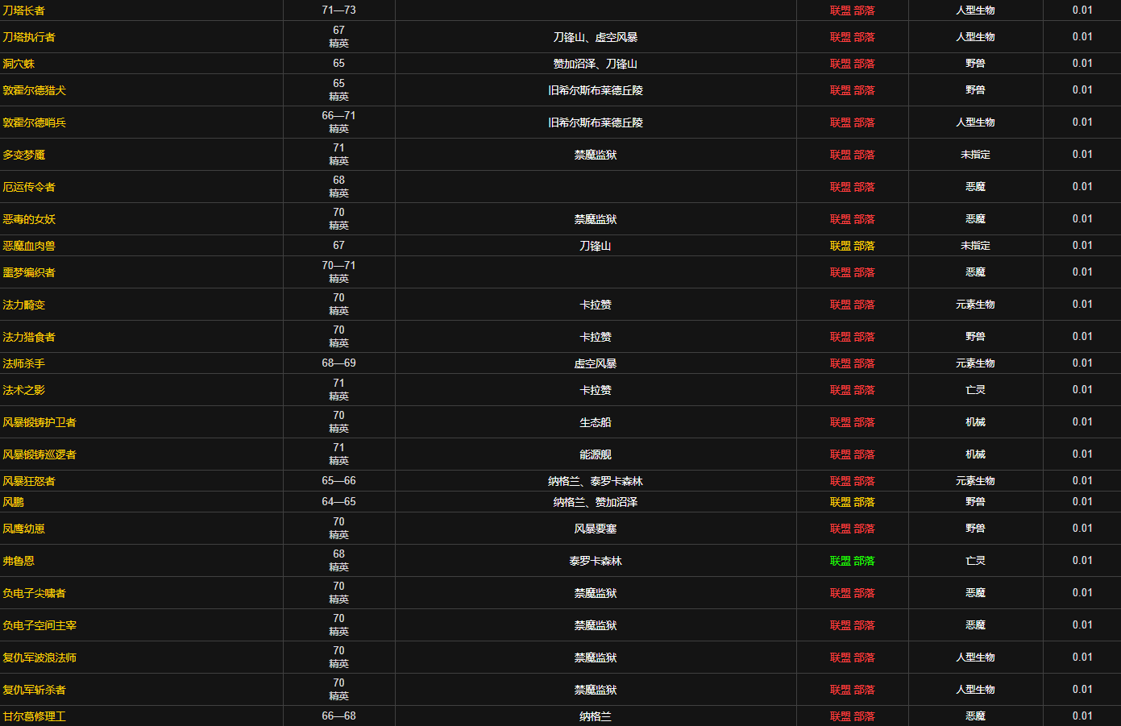This screenshot has width=1121, height=726.
Task: Select the 负电子空间主宰 link
Action: [39, 625]
